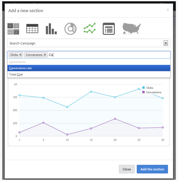Image resolution: width=178 pixels, height=181 pixels.
Task: Toggle the Conversions legend purple swatch
Action: (143, 92)
